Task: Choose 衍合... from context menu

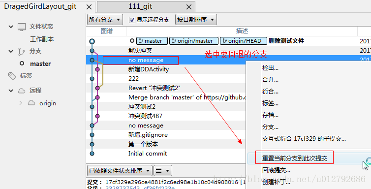Action: click(270, 92)
